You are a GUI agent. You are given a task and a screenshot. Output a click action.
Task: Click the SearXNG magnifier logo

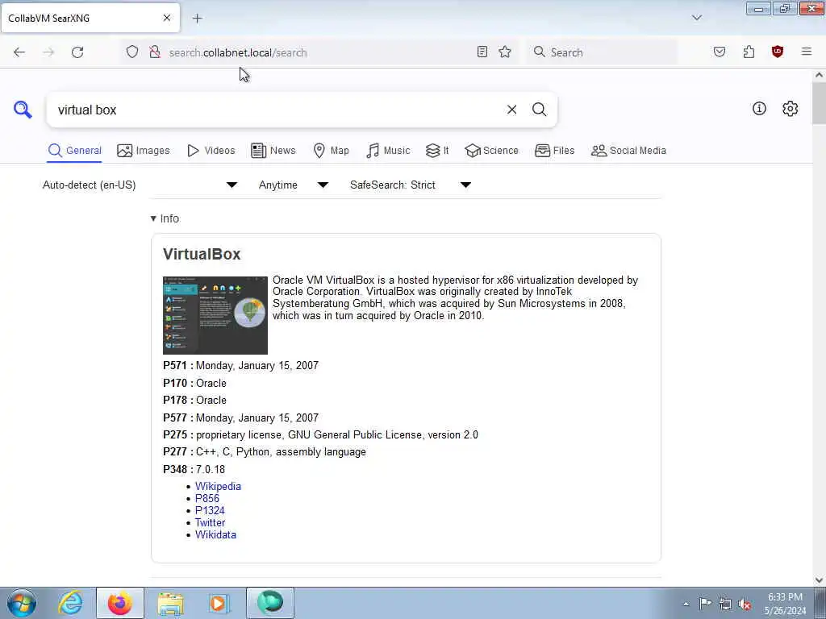pyautogui.click(x=23, y=110)
